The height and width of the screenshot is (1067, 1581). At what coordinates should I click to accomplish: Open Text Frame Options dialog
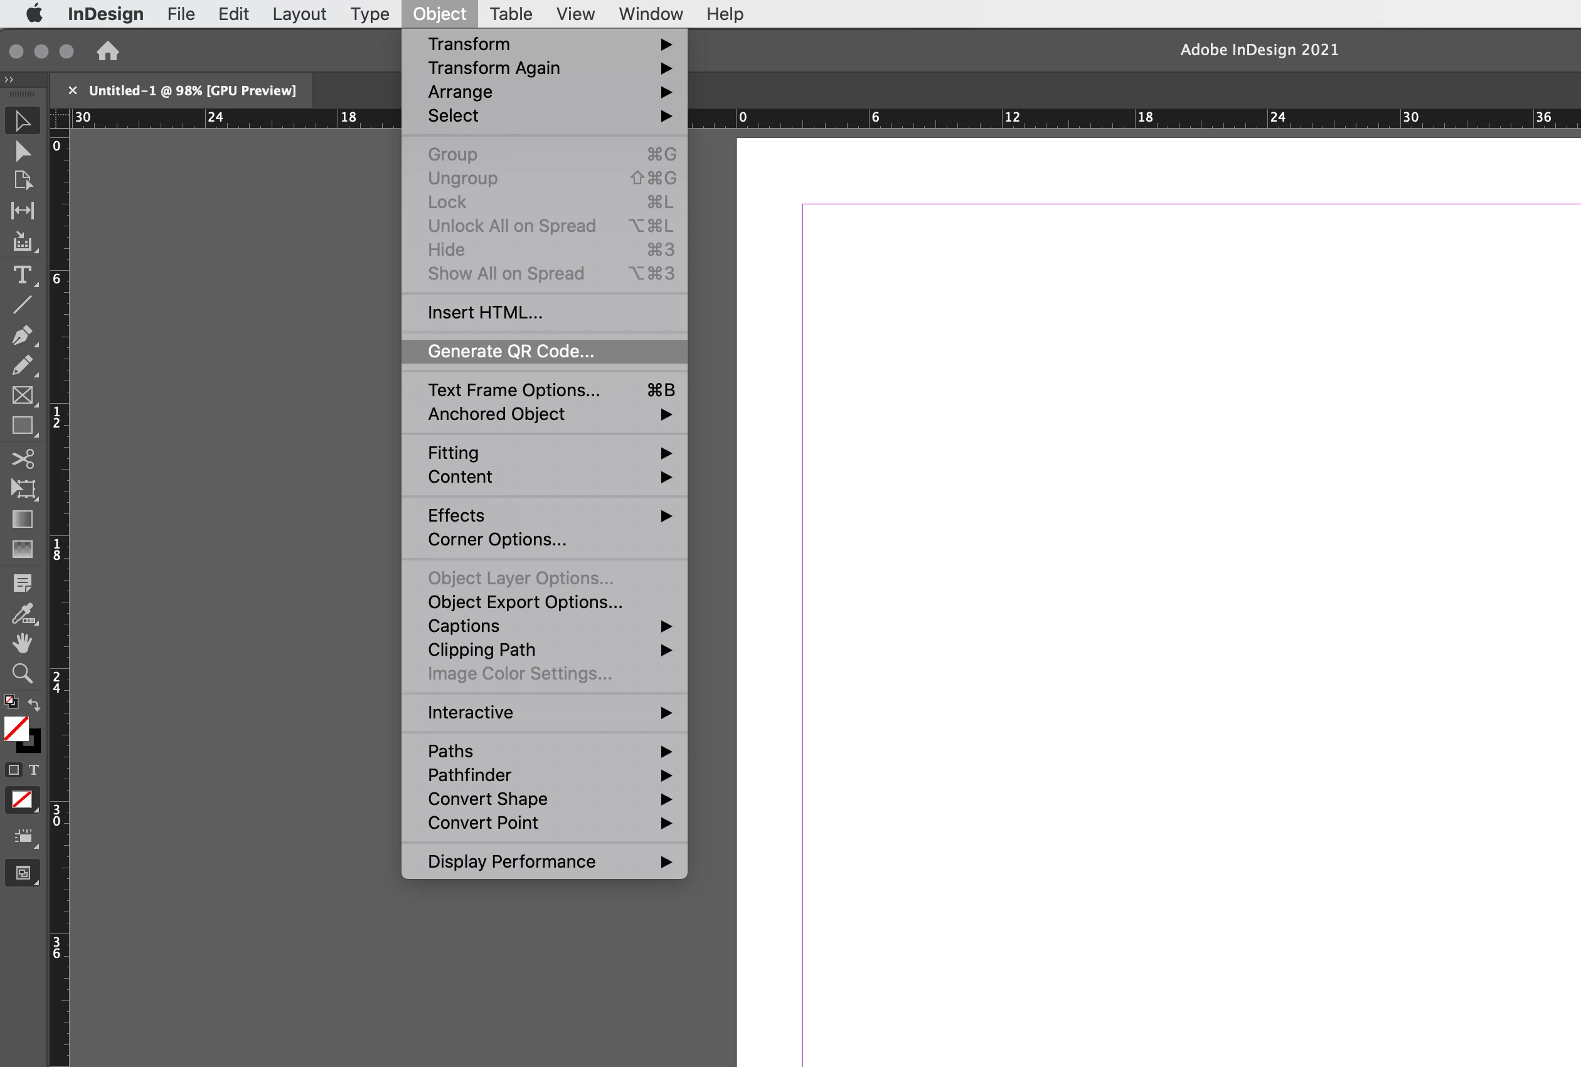point(514,390)
